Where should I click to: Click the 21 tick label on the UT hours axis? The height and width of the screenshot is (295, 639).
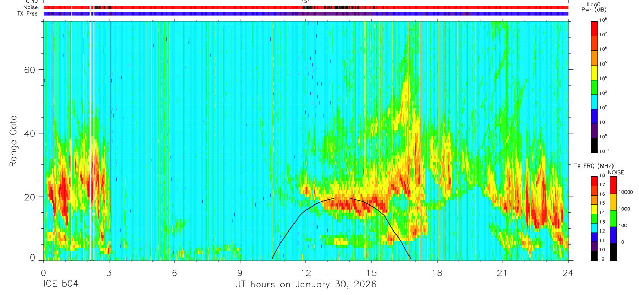point(502,272)
